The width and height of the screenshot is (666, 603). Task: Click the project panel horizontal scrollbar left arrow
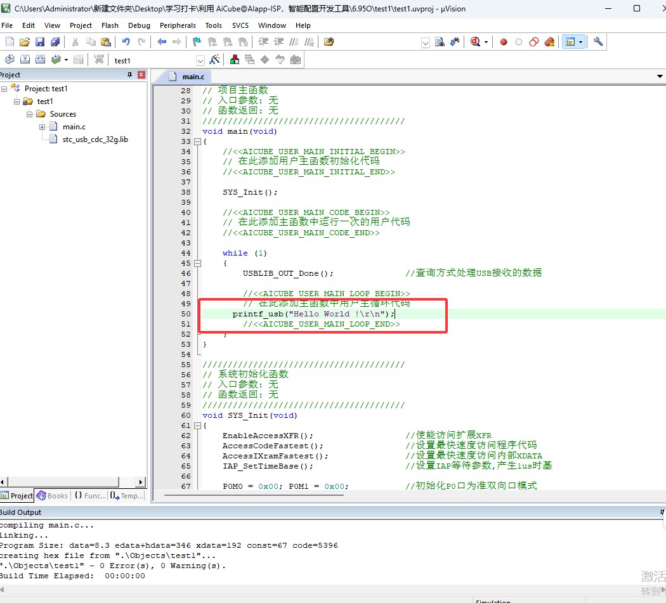click(x=3, y=482)
